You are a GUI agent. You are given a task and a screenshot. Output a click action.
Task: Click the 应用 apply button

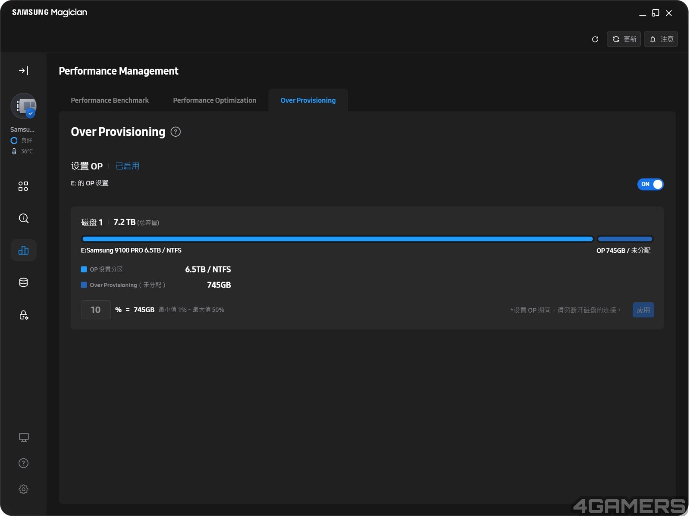coord(644,310)
